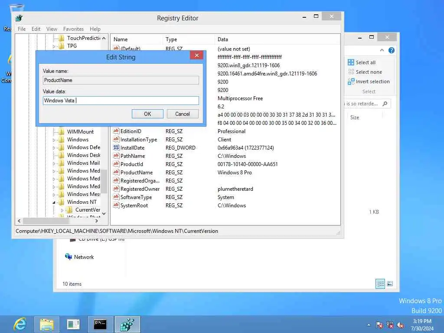Expand the TPG tree node
Image resolution: width=444 pixels, height=333 pixels.
point(54,46)
